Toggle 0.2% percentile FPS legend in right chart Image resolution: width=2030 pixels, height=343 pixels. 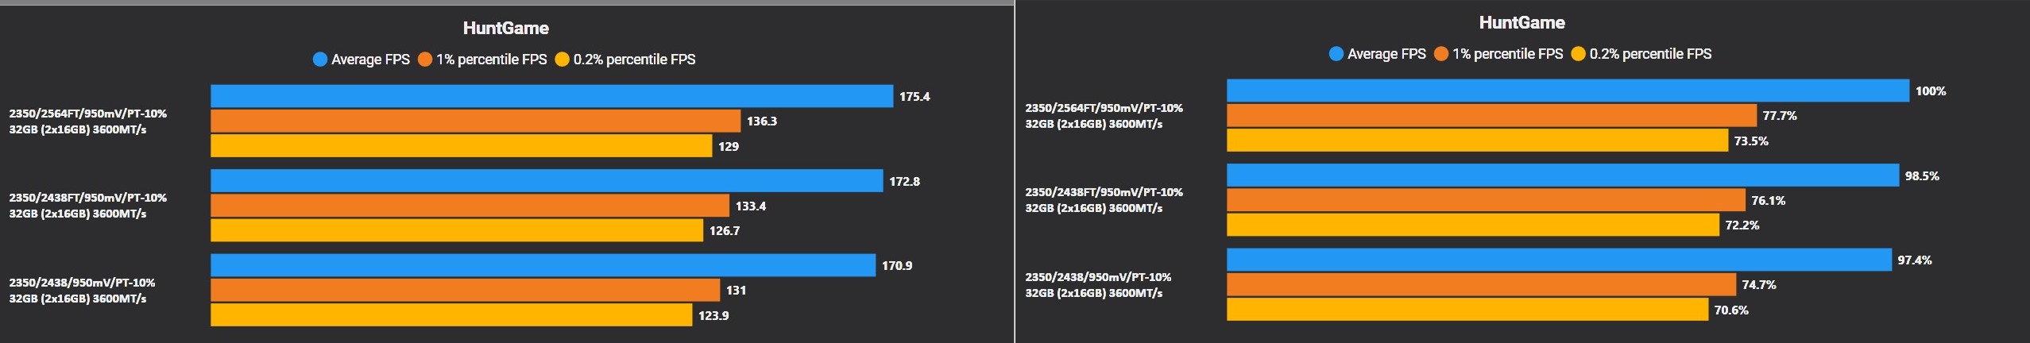click(1641, 54)
